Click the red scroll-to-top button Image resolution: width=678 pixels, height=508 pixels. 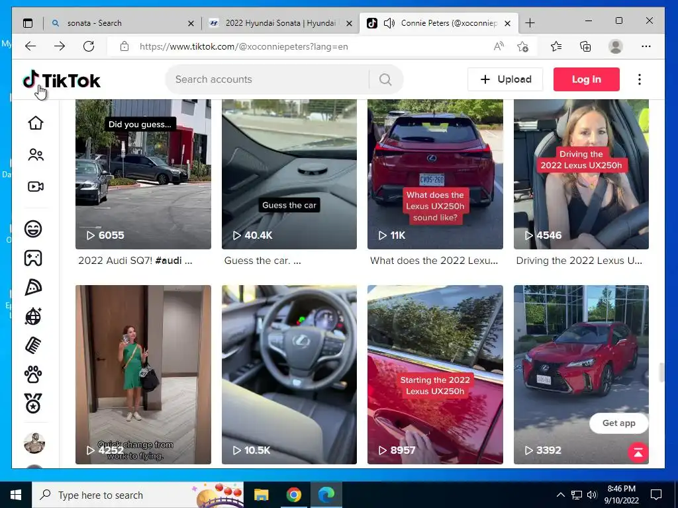tap(638, 452)
